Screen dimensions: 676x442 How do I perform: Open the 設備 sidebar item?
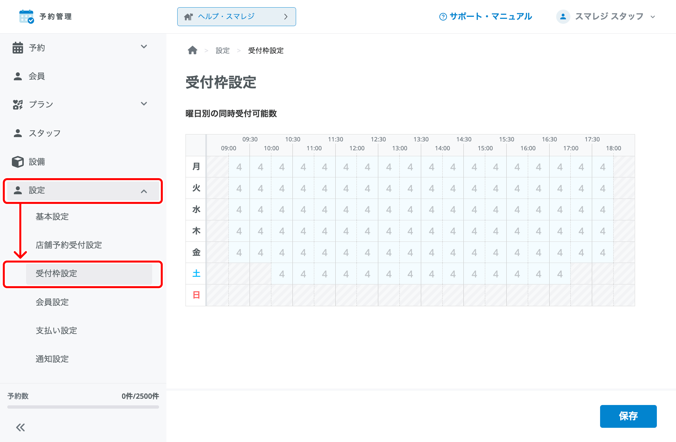[83, 162]
